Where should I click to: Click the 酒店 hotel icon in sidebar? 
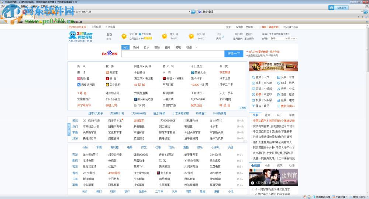tap(279, 94)
